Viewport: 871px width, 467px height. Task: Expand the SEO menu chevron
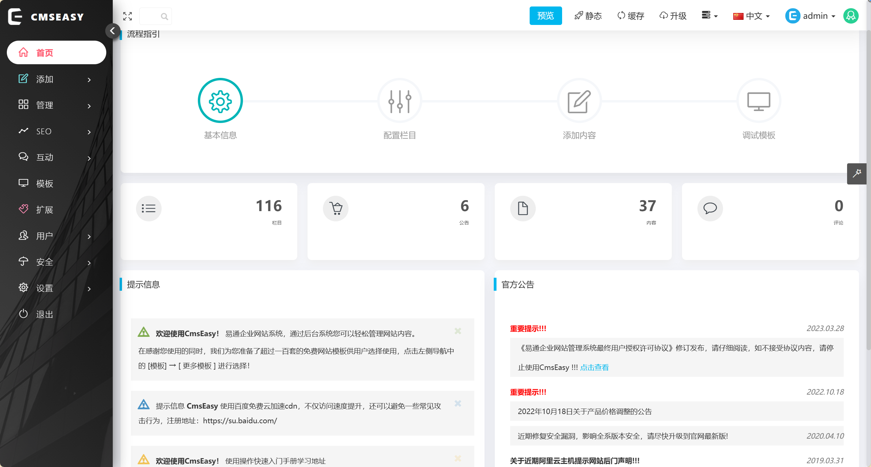coord(89,132)
